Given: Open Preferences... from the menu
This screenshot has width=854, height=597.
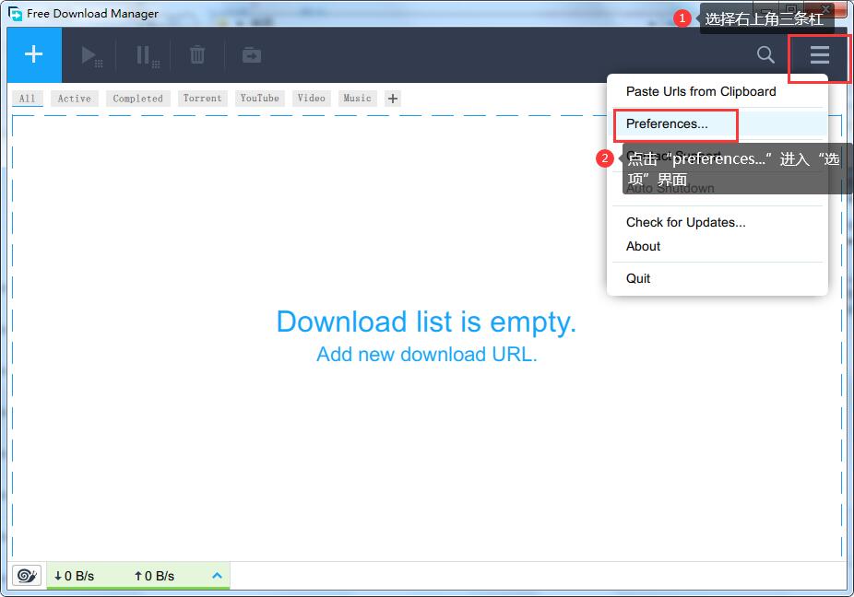Looking at the screenshot, I should (x=667, y=123).
